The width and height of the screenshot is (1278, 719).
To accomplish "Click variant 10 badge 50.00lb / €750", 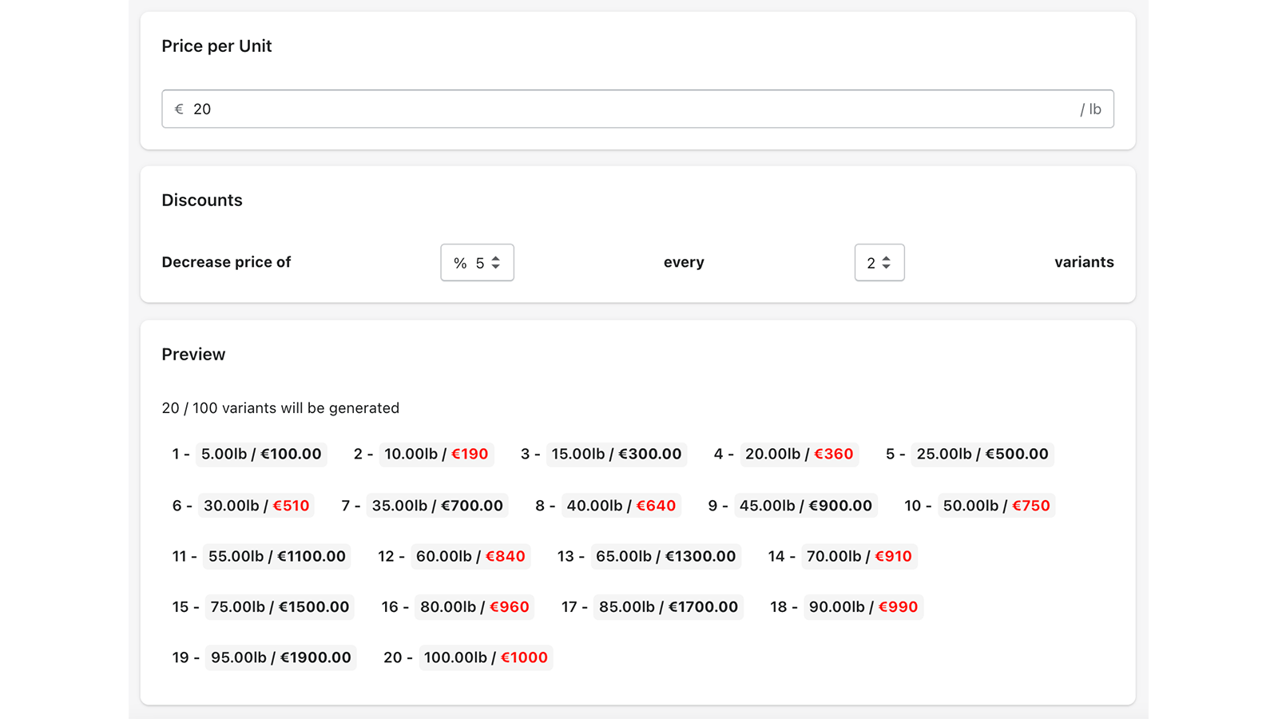I will pos(996,506).
